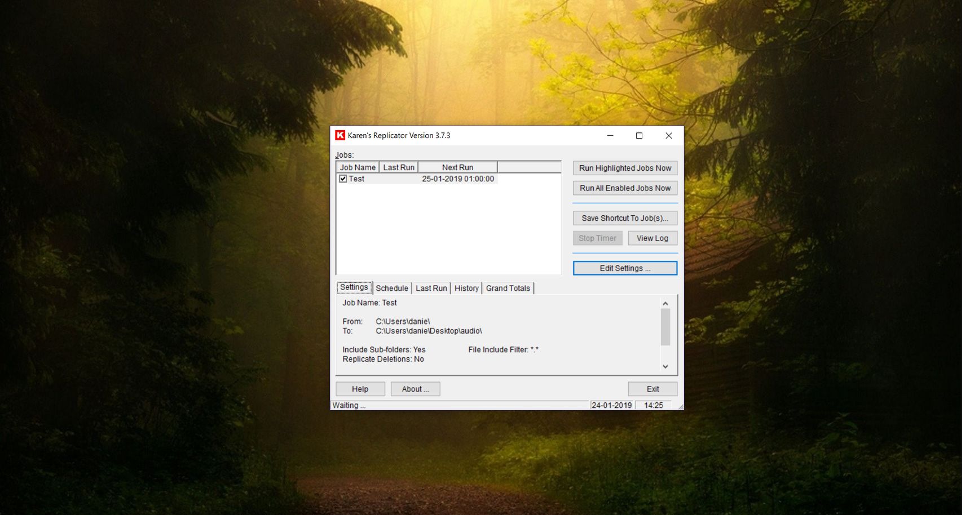Viewport: 970px width, 515px height.
Task: Click the details pane scroll down arrow
Action: pyautogui.click(x=665, y=367)
